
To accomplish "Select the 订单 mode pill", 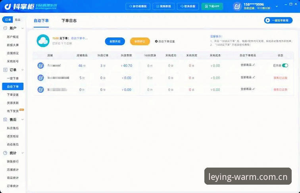I will (8, 20).
